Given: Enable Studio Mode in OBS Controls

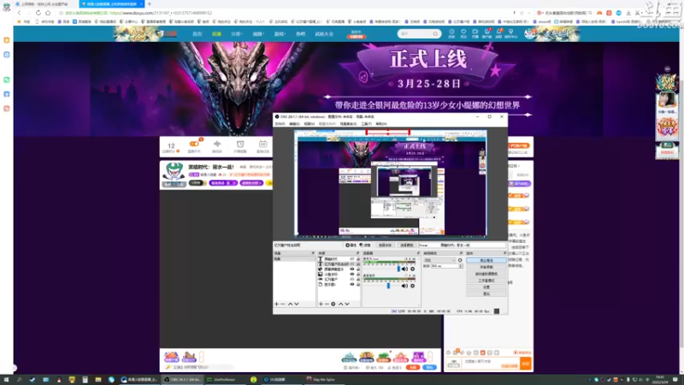Looking at the screenshot, I should tap(486, 281).
